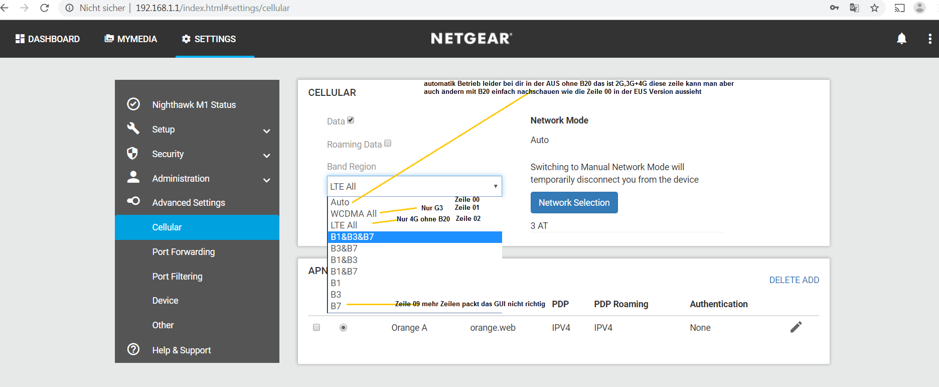Click the browser address bar URL
Screen dimensions: 939x387
213,8
